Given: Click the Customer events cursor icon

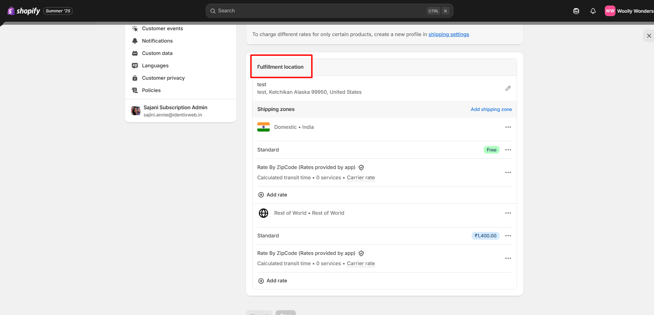Looking at the screenshot, I should pyautogui.click(x=135, y=29).
